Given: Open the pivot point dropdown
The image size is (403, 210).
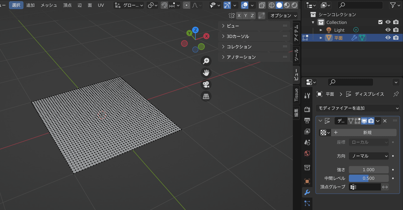Looking at the screenshot, I should click(x=153, y=5).
